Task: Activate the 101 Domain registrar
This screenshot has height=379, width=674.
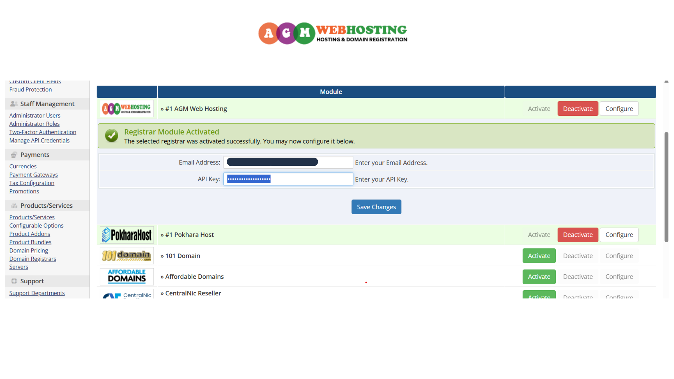Action: [539, 256]
